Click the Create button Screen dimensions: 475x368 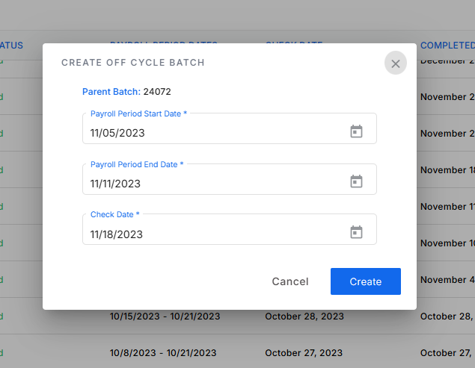point(365,281)
